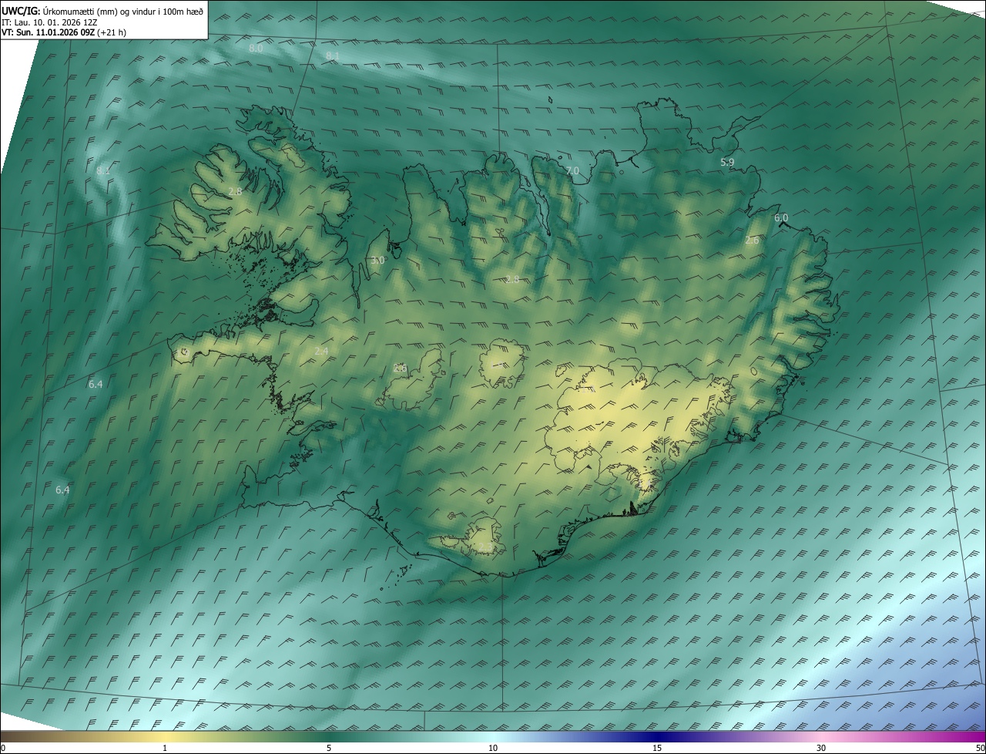Click the 2.8 label in the Westfjords
This screenshot has width=986, height=754.
click(x=235, y=191)
